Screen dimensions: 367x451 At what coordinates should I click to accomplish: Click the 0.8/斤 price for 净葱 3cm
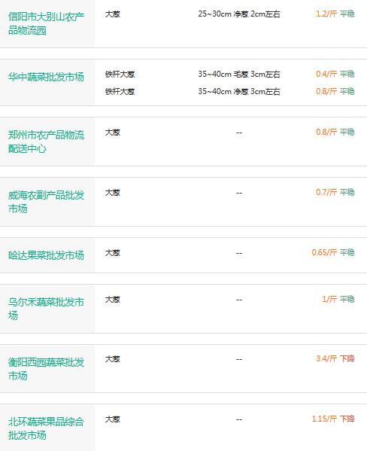click(x=326, y=91)
